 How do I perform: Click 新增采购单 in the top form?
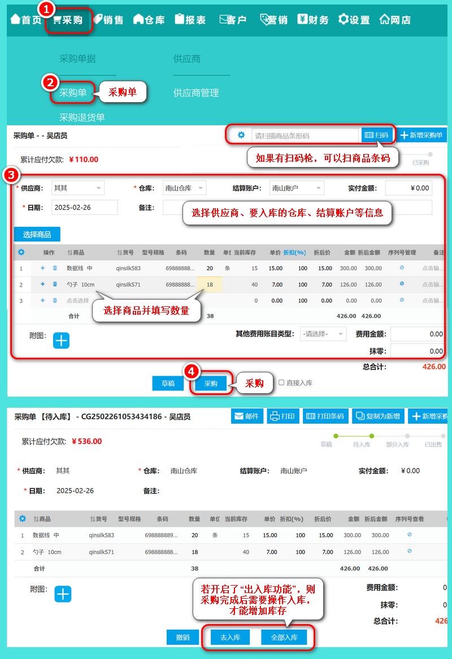tap(421, 135)
